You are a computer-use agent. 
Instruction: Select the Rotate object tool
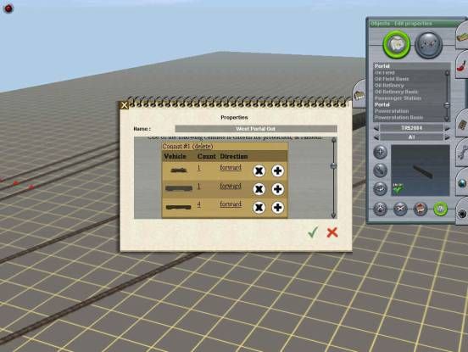[x=380, y=188]
